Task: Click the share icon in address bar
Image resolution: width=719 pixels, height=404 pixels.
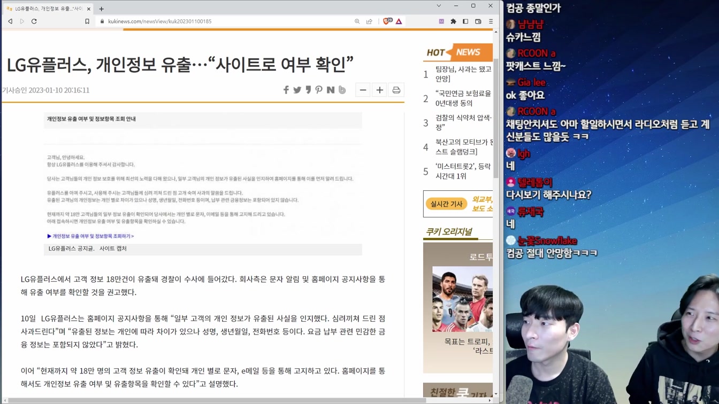Action: (369, 21)
